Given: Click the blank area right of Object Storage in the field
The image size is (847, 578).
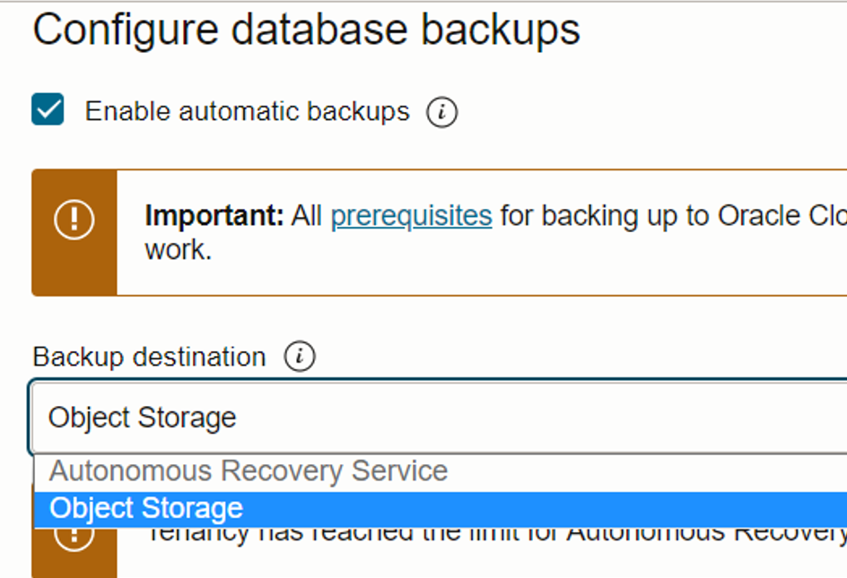Looking at the screenshot, I should pyautogui.click(x=538, y=418).
